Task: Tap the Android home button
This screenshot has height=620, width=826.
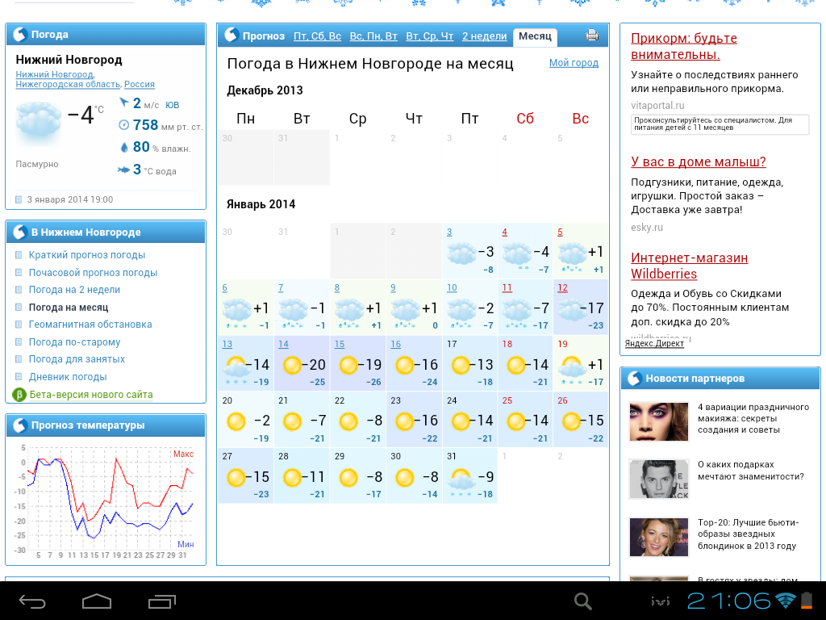Action: [x=97, y=601]
